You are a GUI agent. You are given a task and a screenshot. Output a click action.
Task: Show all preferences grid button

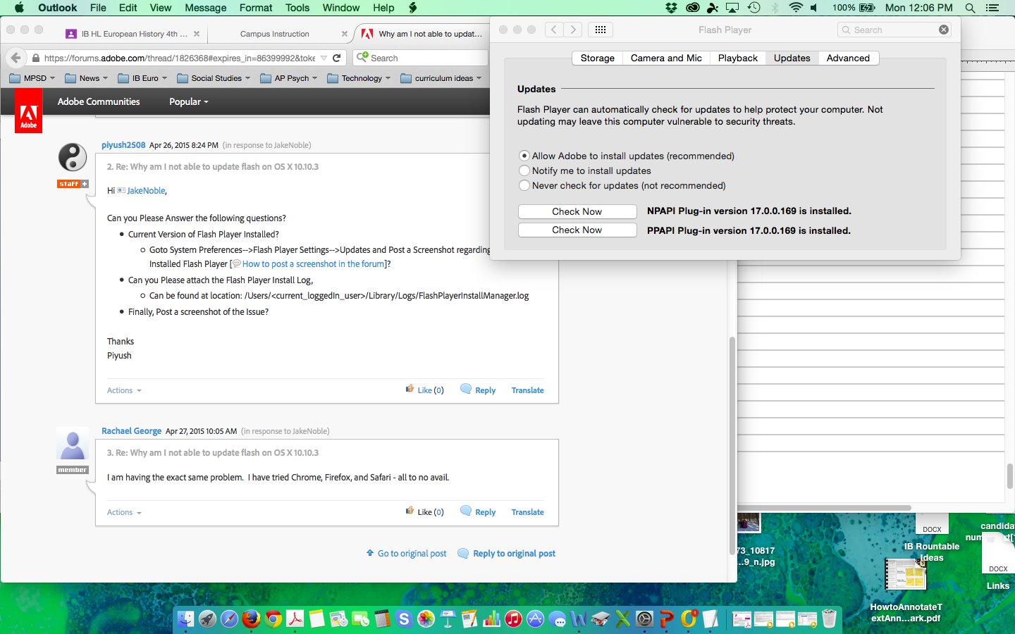pos(600,30)
